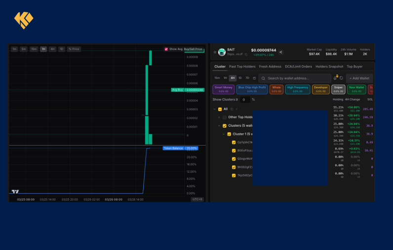393x250 pixels.
Task: Copy the Dqzs...ncJF contract address
Action: tap(246, 54)
